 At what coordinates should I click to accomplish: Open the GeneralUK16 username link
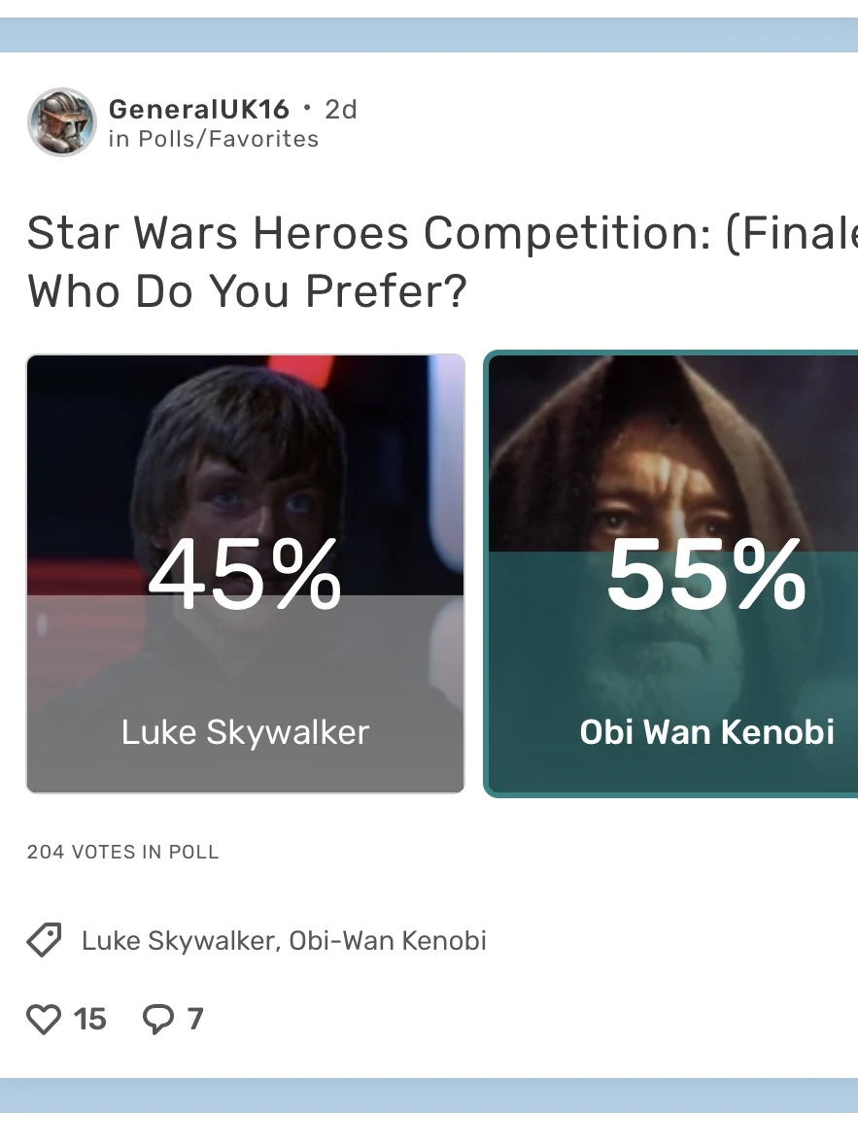198,109
